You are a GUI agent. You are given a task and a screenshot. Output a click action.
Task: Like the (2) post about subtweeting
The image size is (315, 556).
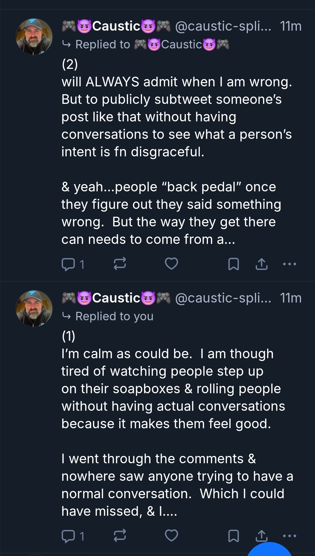point(171,264)
